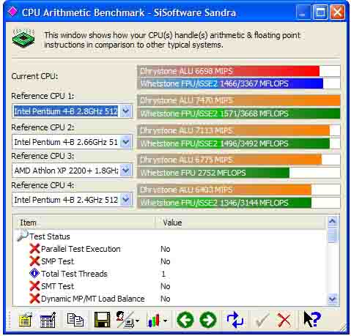Viewport: 351px width, 336px height.
Task: Select the SMP Test row
Action: coord(171,261)
